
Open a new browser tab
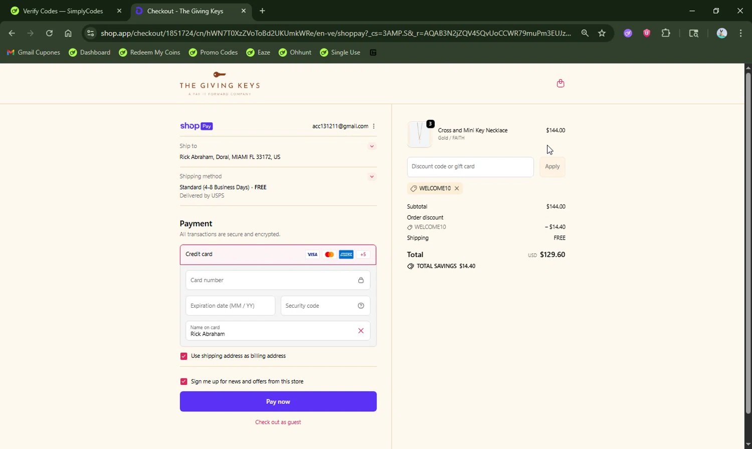(x=262, y=11)
